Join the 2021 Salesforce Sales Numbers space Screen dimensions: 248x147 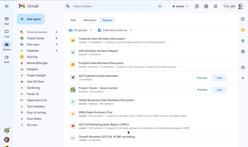click(219, 78)
